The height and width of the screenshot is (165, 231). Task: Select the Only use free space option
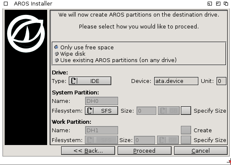[84, 47]
